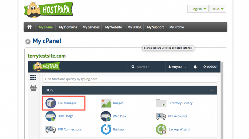
Task: Click the cPanel search magnifier icon
Action: [x=133, y=67]
